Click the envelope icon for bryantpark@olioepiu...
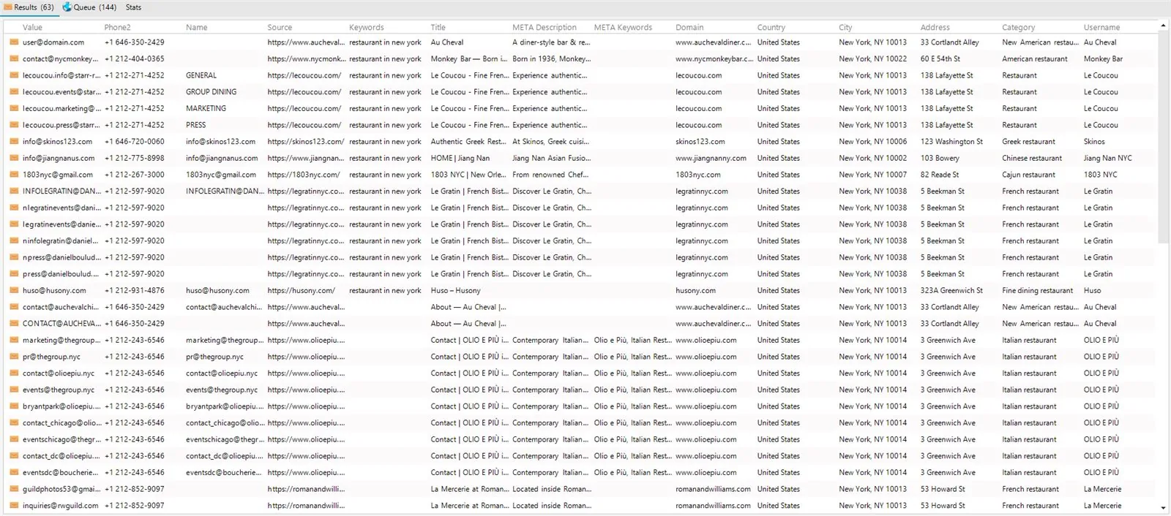Image resolution: width=1171 pixels, height=516 pixels. click(14, 406)
